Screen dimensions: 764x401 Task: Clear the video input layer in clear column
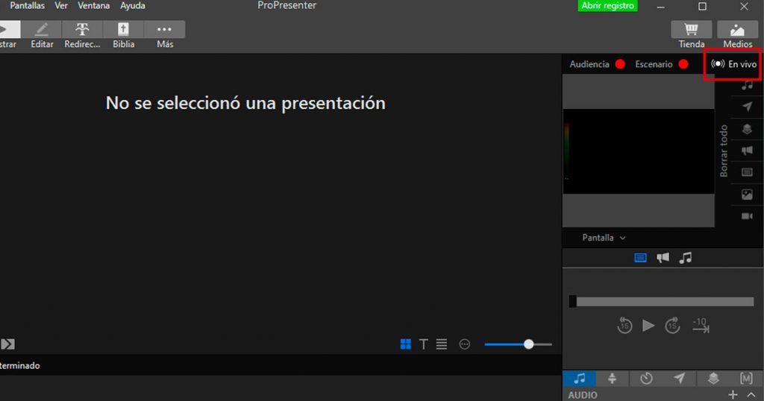pyautogui.click(x=747, y=216)
